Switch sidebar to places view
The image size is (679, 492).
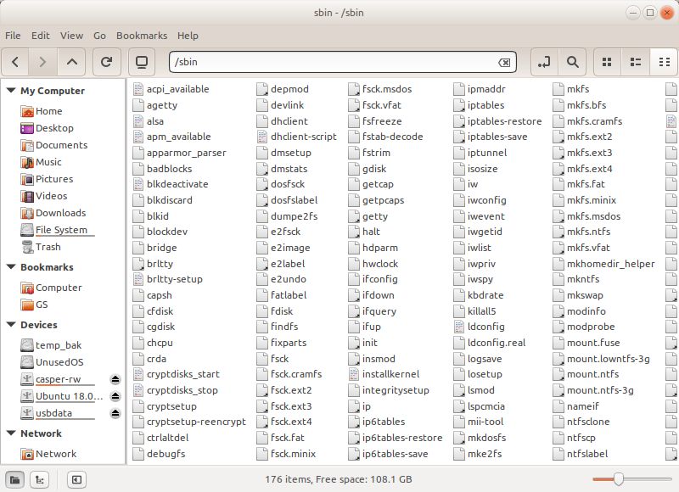point(14,479)
